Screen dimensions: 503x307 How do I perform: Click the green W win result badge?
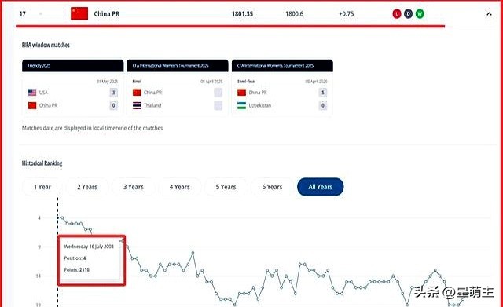[420, 14]
